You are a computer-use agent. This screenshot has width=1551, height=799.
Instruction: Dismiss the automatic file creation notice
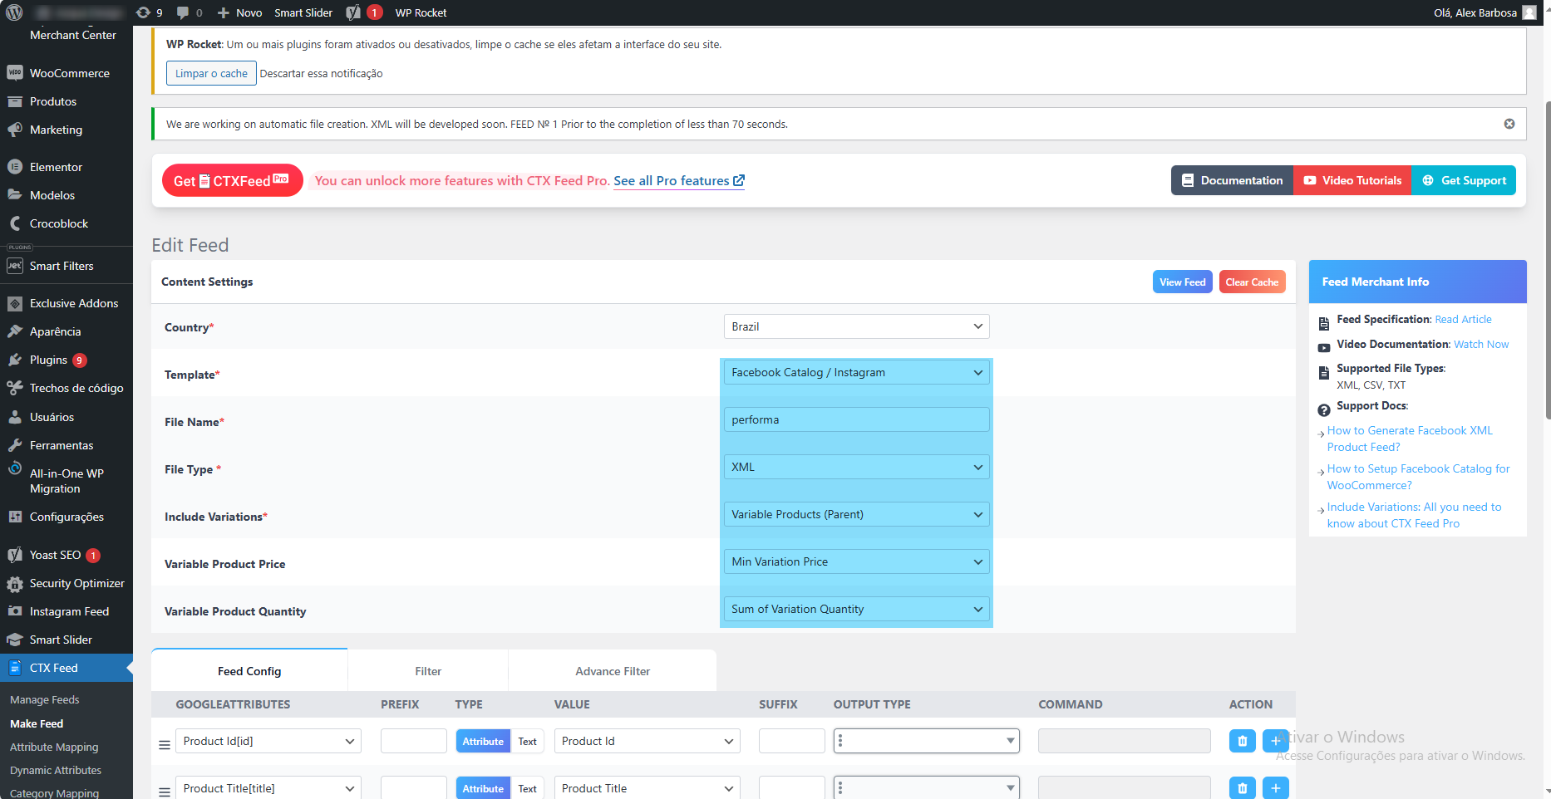click(1509, 124)
